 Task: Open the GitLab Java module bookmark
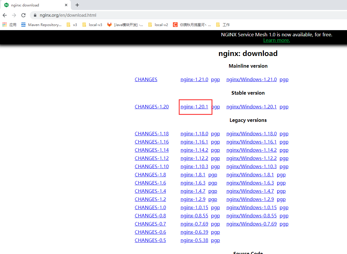125,25
